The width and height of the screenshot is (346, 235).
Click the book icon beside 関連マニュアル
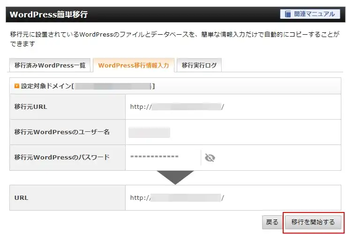click(x=287, y=14)
